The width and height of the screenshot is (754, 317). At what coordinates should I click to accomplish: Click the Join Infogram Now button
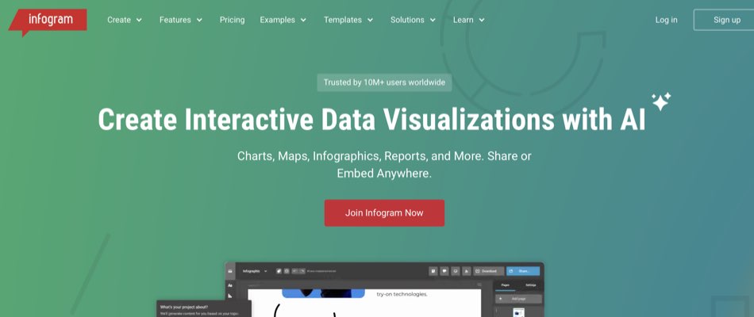click(x=384, y=213)
